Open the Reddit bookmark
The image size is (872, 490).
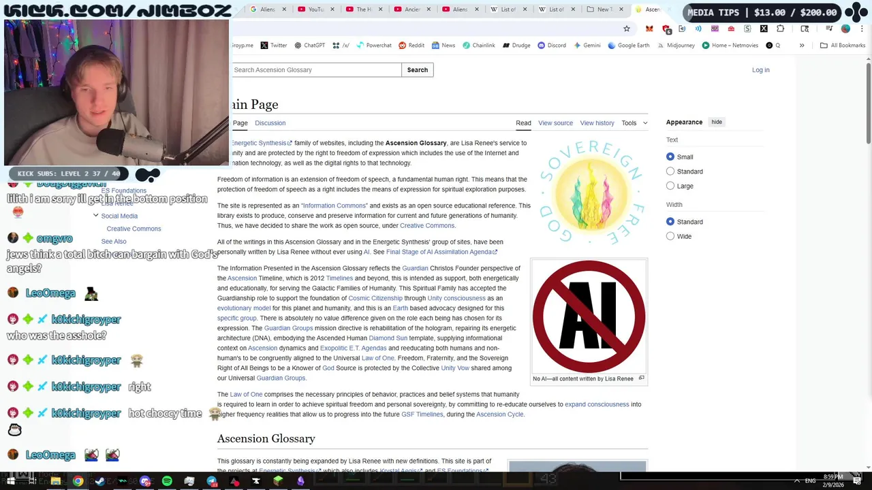tap(411, 46)
